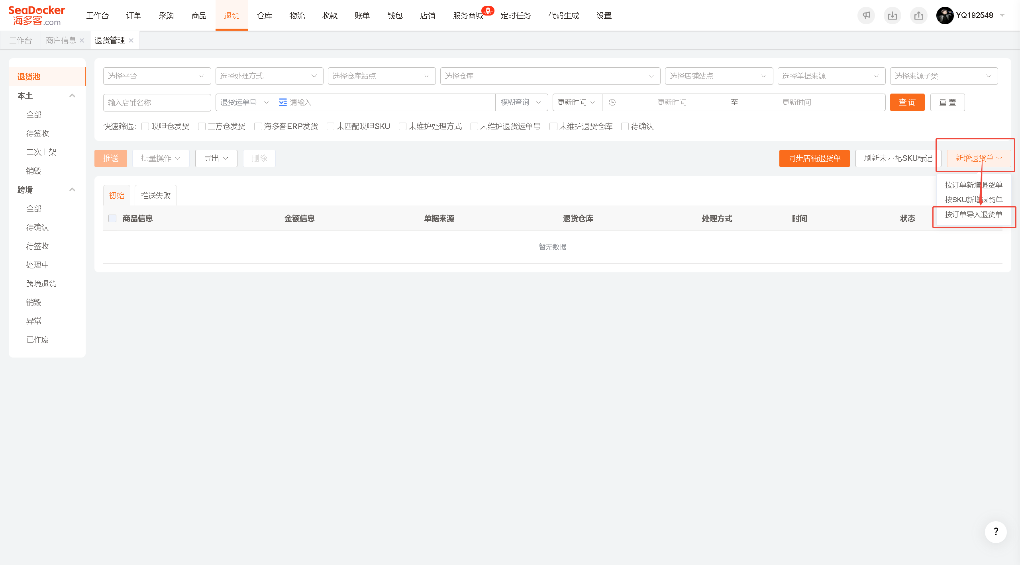Open the 订单 top menu

tap(133, 16)
